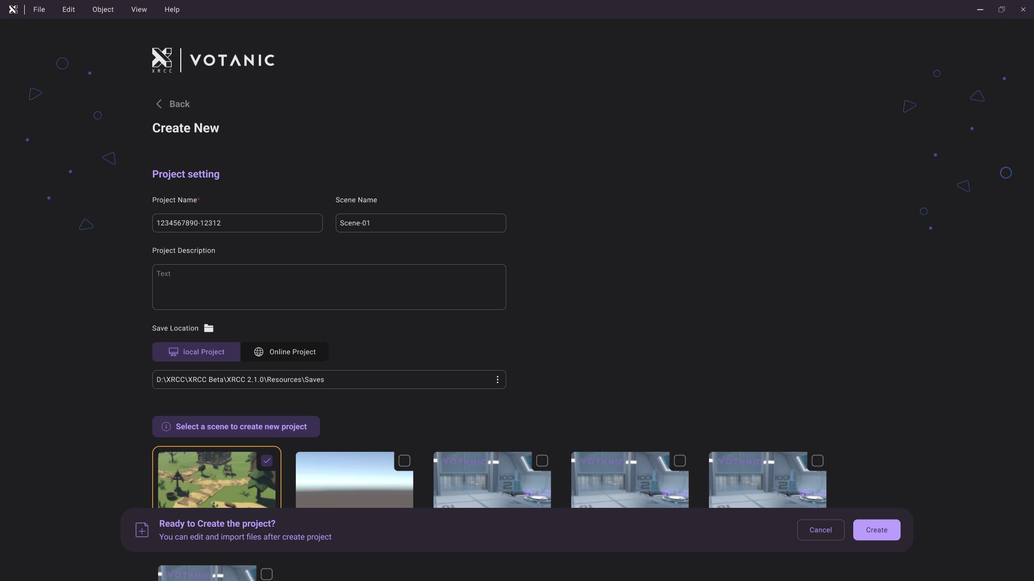Open the File menu
The image size is (1034, 581).
39,10
